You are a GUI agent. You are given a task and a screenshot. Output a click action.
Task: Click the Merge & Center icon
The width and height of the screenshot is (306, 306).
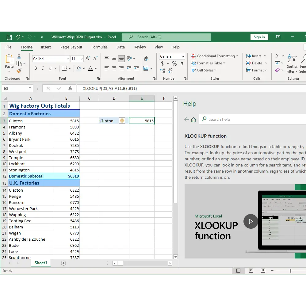click(x=147, y=68)
